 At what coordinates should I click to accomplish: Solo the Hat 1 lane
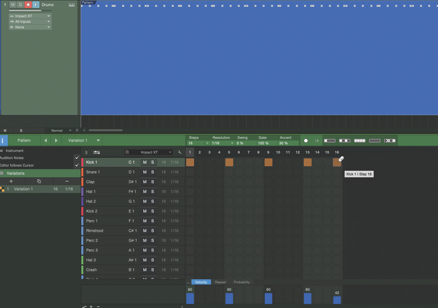[153, 192]
